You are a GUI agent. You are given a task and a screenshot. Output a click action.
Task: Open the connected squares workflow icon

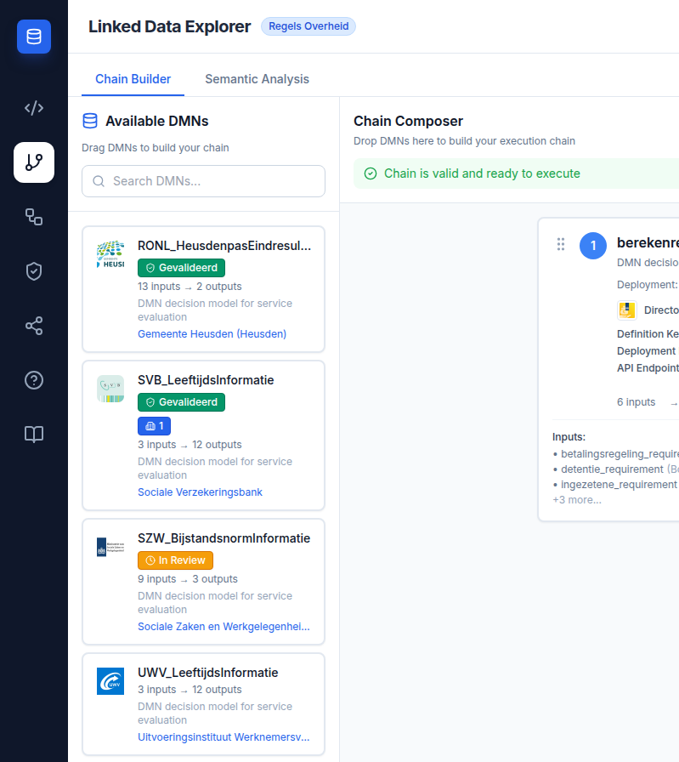click(34, 217)
